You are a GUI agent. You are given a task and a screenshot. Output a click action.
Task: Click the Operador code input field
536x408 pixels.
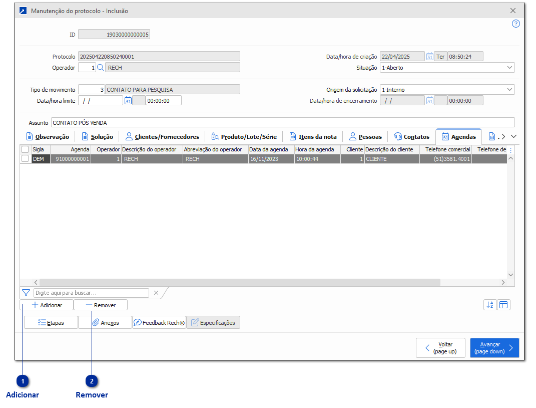point(87,68)
